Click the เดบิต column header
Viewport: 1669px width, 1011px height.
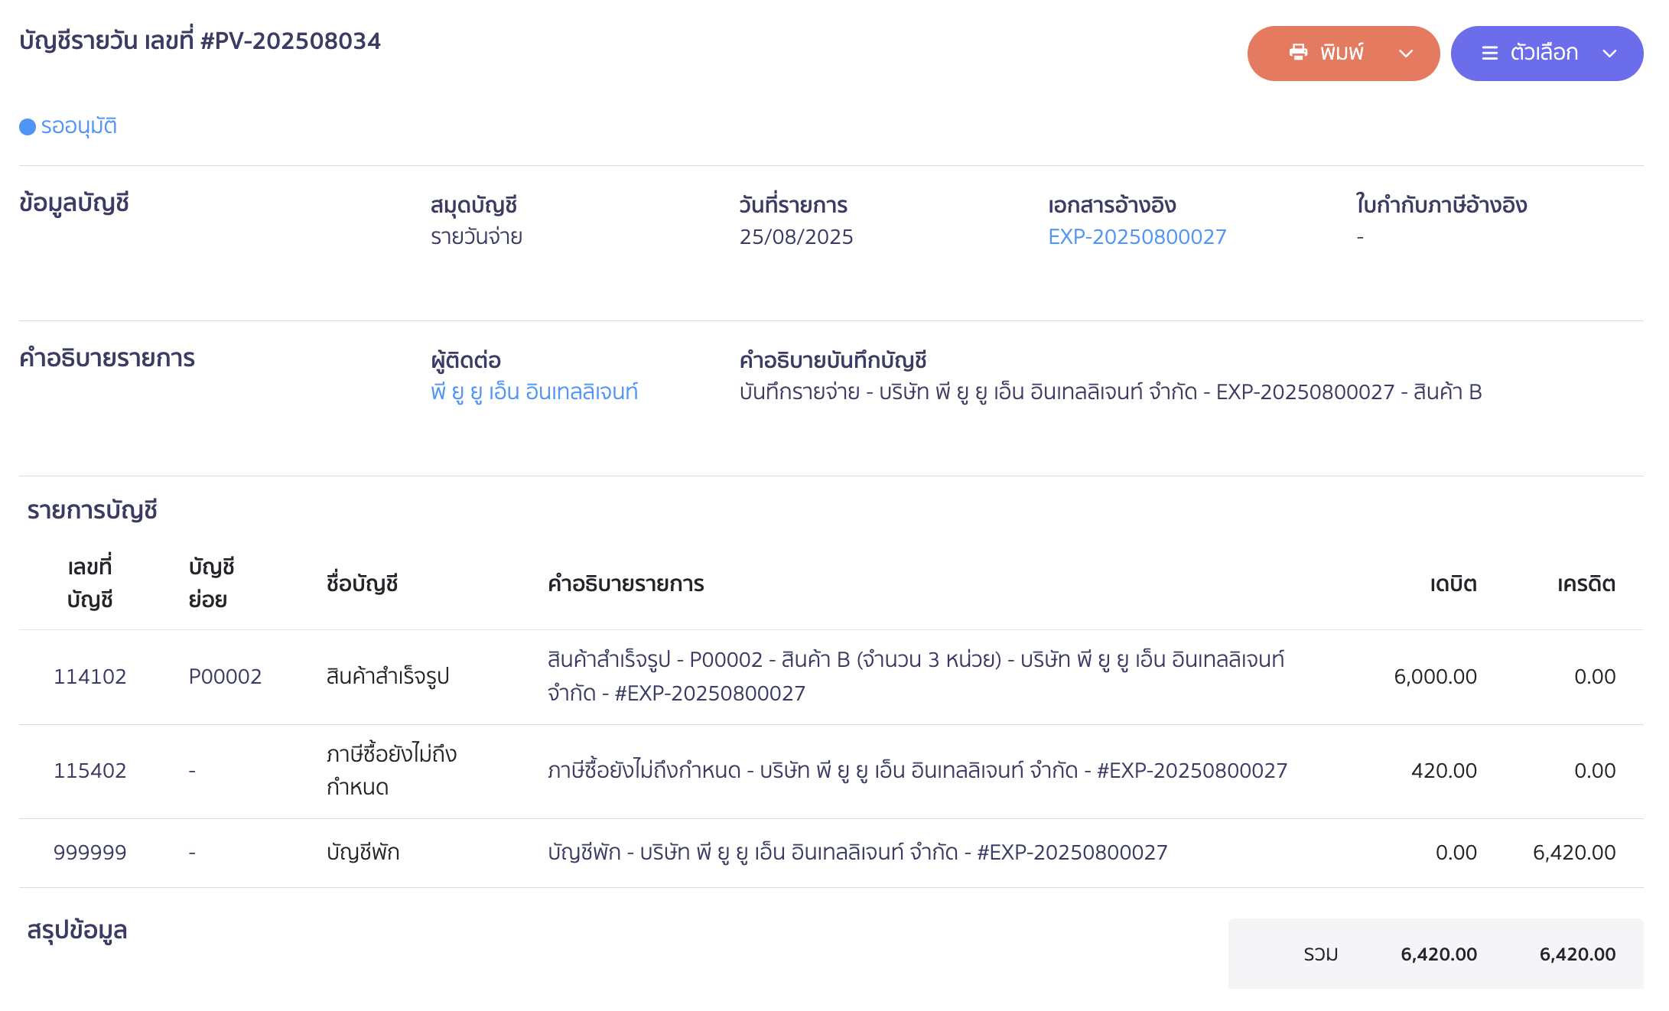tap(1453, 584)
